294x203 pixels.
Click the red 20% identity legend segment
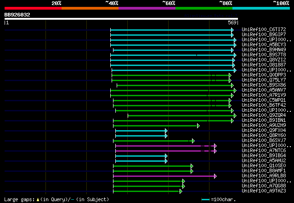(x=33, y=8)
